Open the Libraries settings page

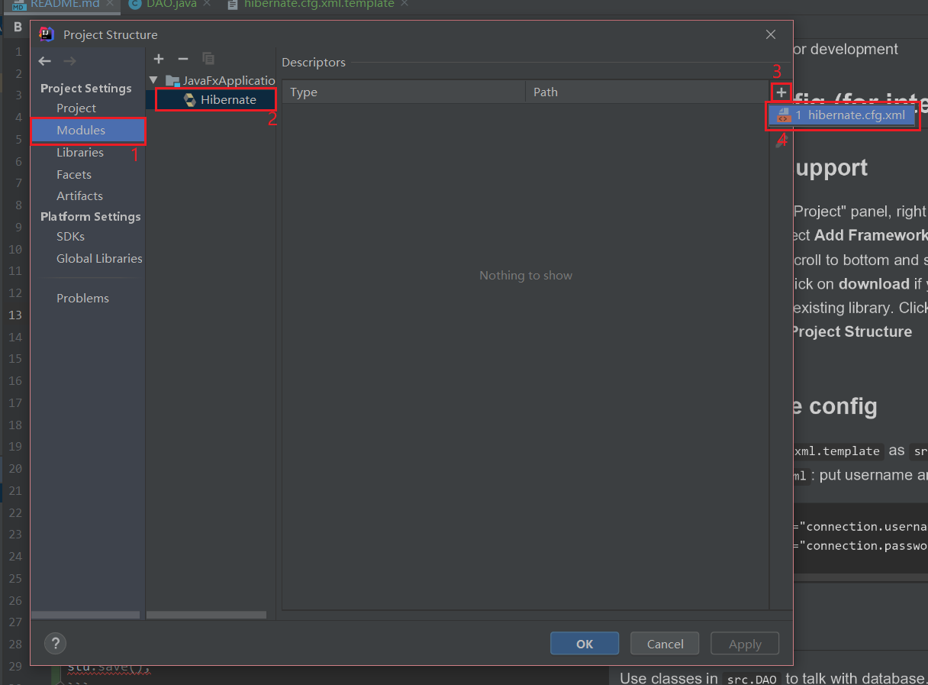coord(80,153)
